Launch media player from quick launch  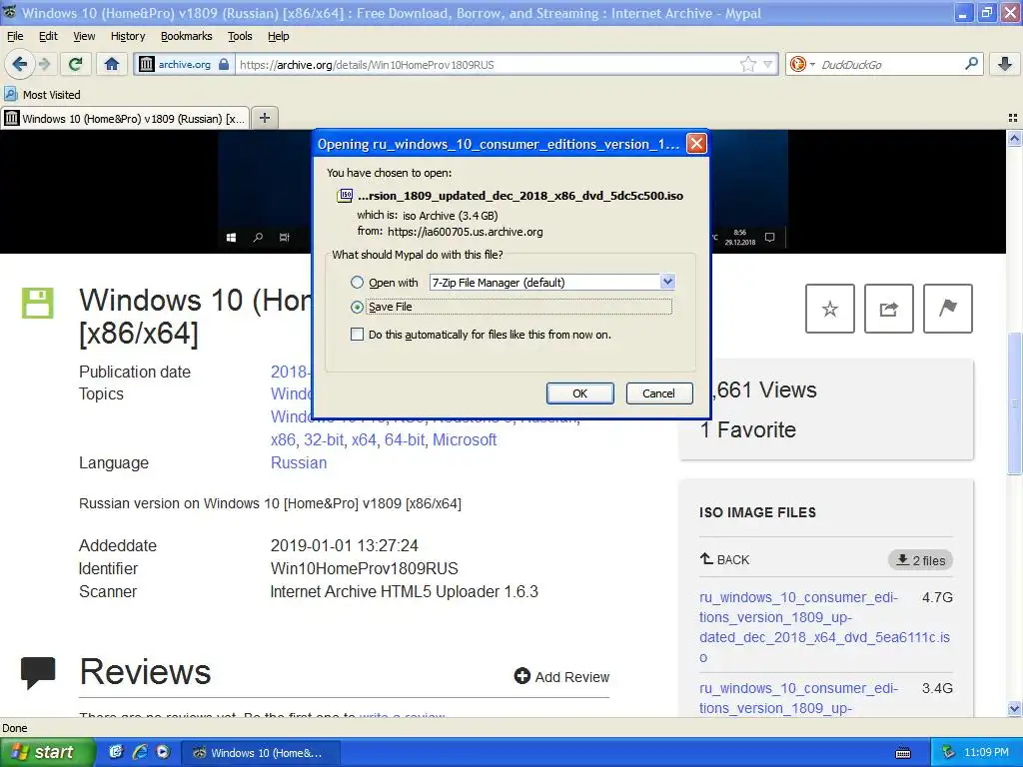pyautogui.click(x=163, y=752)
